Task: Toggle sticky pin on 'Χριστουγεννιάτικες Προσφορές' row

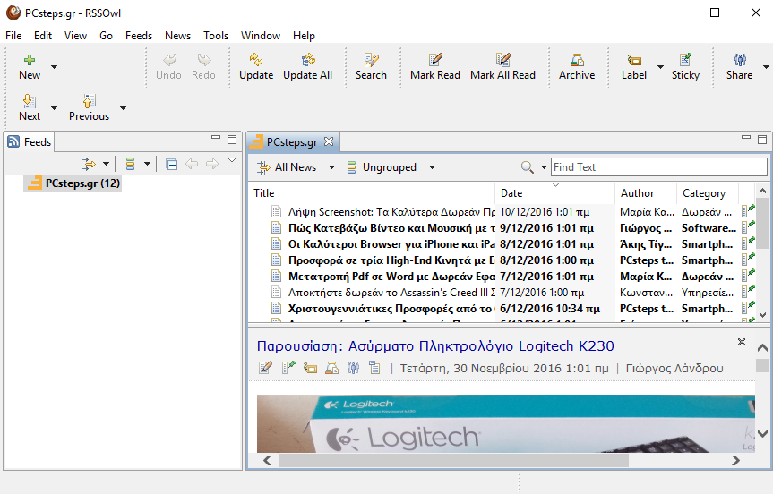Action: (748, 307)
